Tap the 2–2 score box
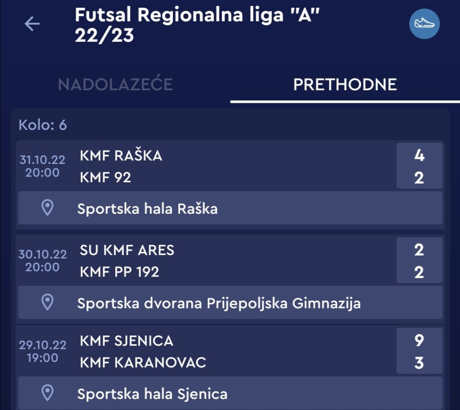The width and height of the screenshot is (460, 410). [x=419, y=261]
